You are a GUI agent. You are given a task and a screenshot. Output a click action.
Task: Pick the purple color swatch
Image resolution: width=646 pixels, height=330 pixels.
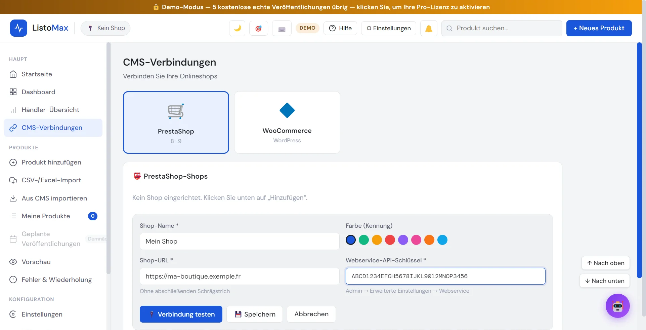pyautogui.click(x=403, y=240)
